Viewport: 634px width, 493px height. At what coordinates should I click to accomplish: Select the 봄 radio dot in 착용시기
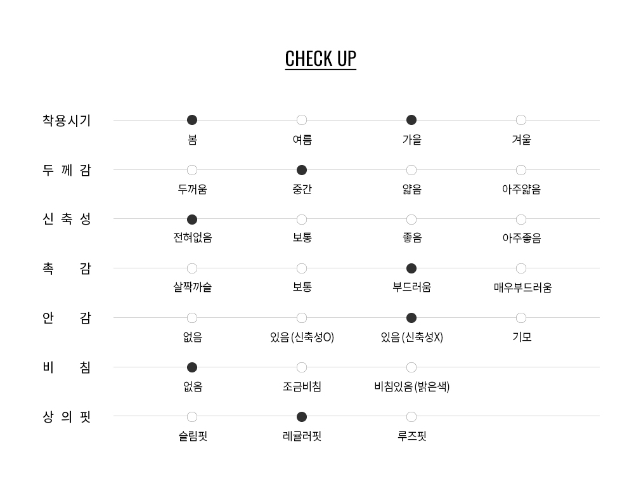(192, 120)
